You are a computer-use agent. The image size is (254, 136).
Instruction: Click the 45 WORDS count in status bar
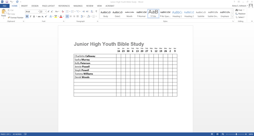point(17,134)
